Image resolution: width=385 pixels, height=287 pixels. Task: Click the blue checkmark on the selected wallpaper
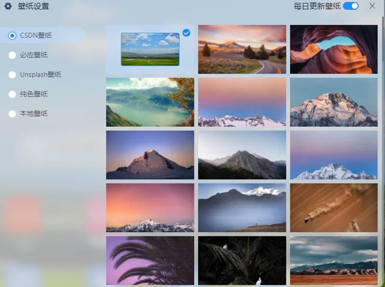coord(186,33)
